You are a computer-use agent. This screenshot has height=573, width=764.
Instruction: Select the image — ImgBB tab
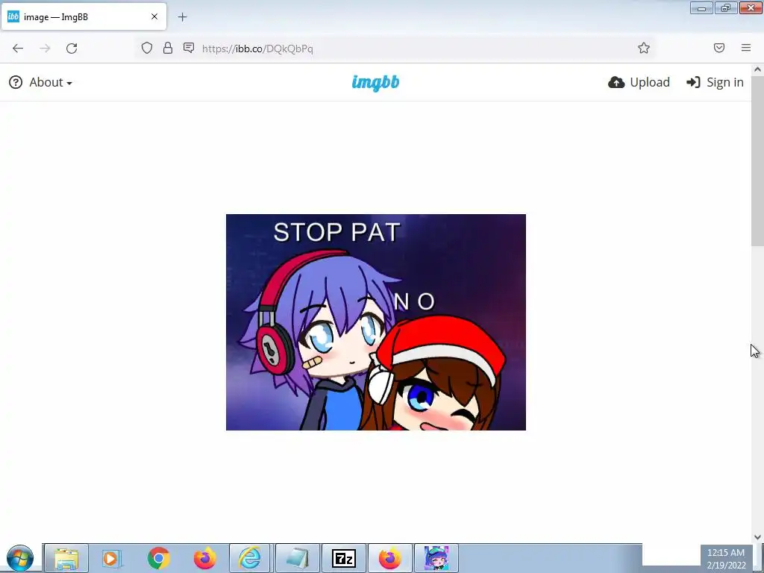tap(84, 16)
